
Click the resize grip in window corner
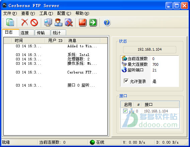pos(186,143)
